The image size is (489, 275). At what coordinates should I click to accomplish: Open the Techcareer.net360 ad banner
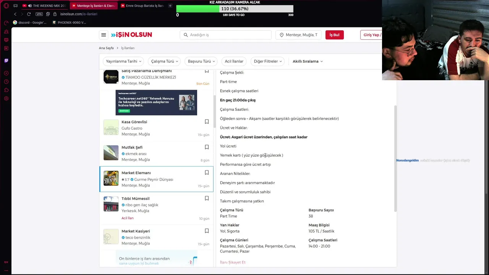click(x=156, y=102)
